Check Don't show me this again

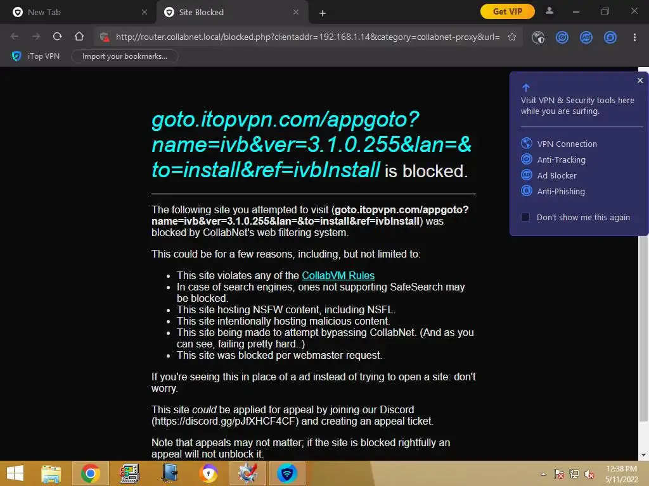pyautogui.click(x=525, y=217)
